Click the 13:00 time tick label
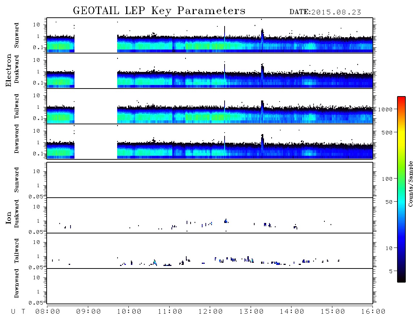The image size is (413, 318). pos(251,312)
